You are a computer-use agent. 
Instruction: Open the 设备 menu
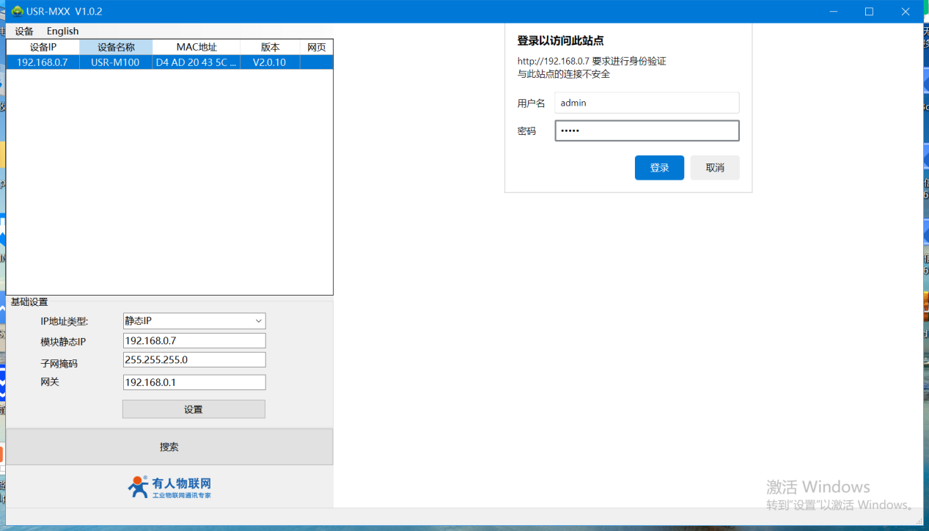(24, 31)
